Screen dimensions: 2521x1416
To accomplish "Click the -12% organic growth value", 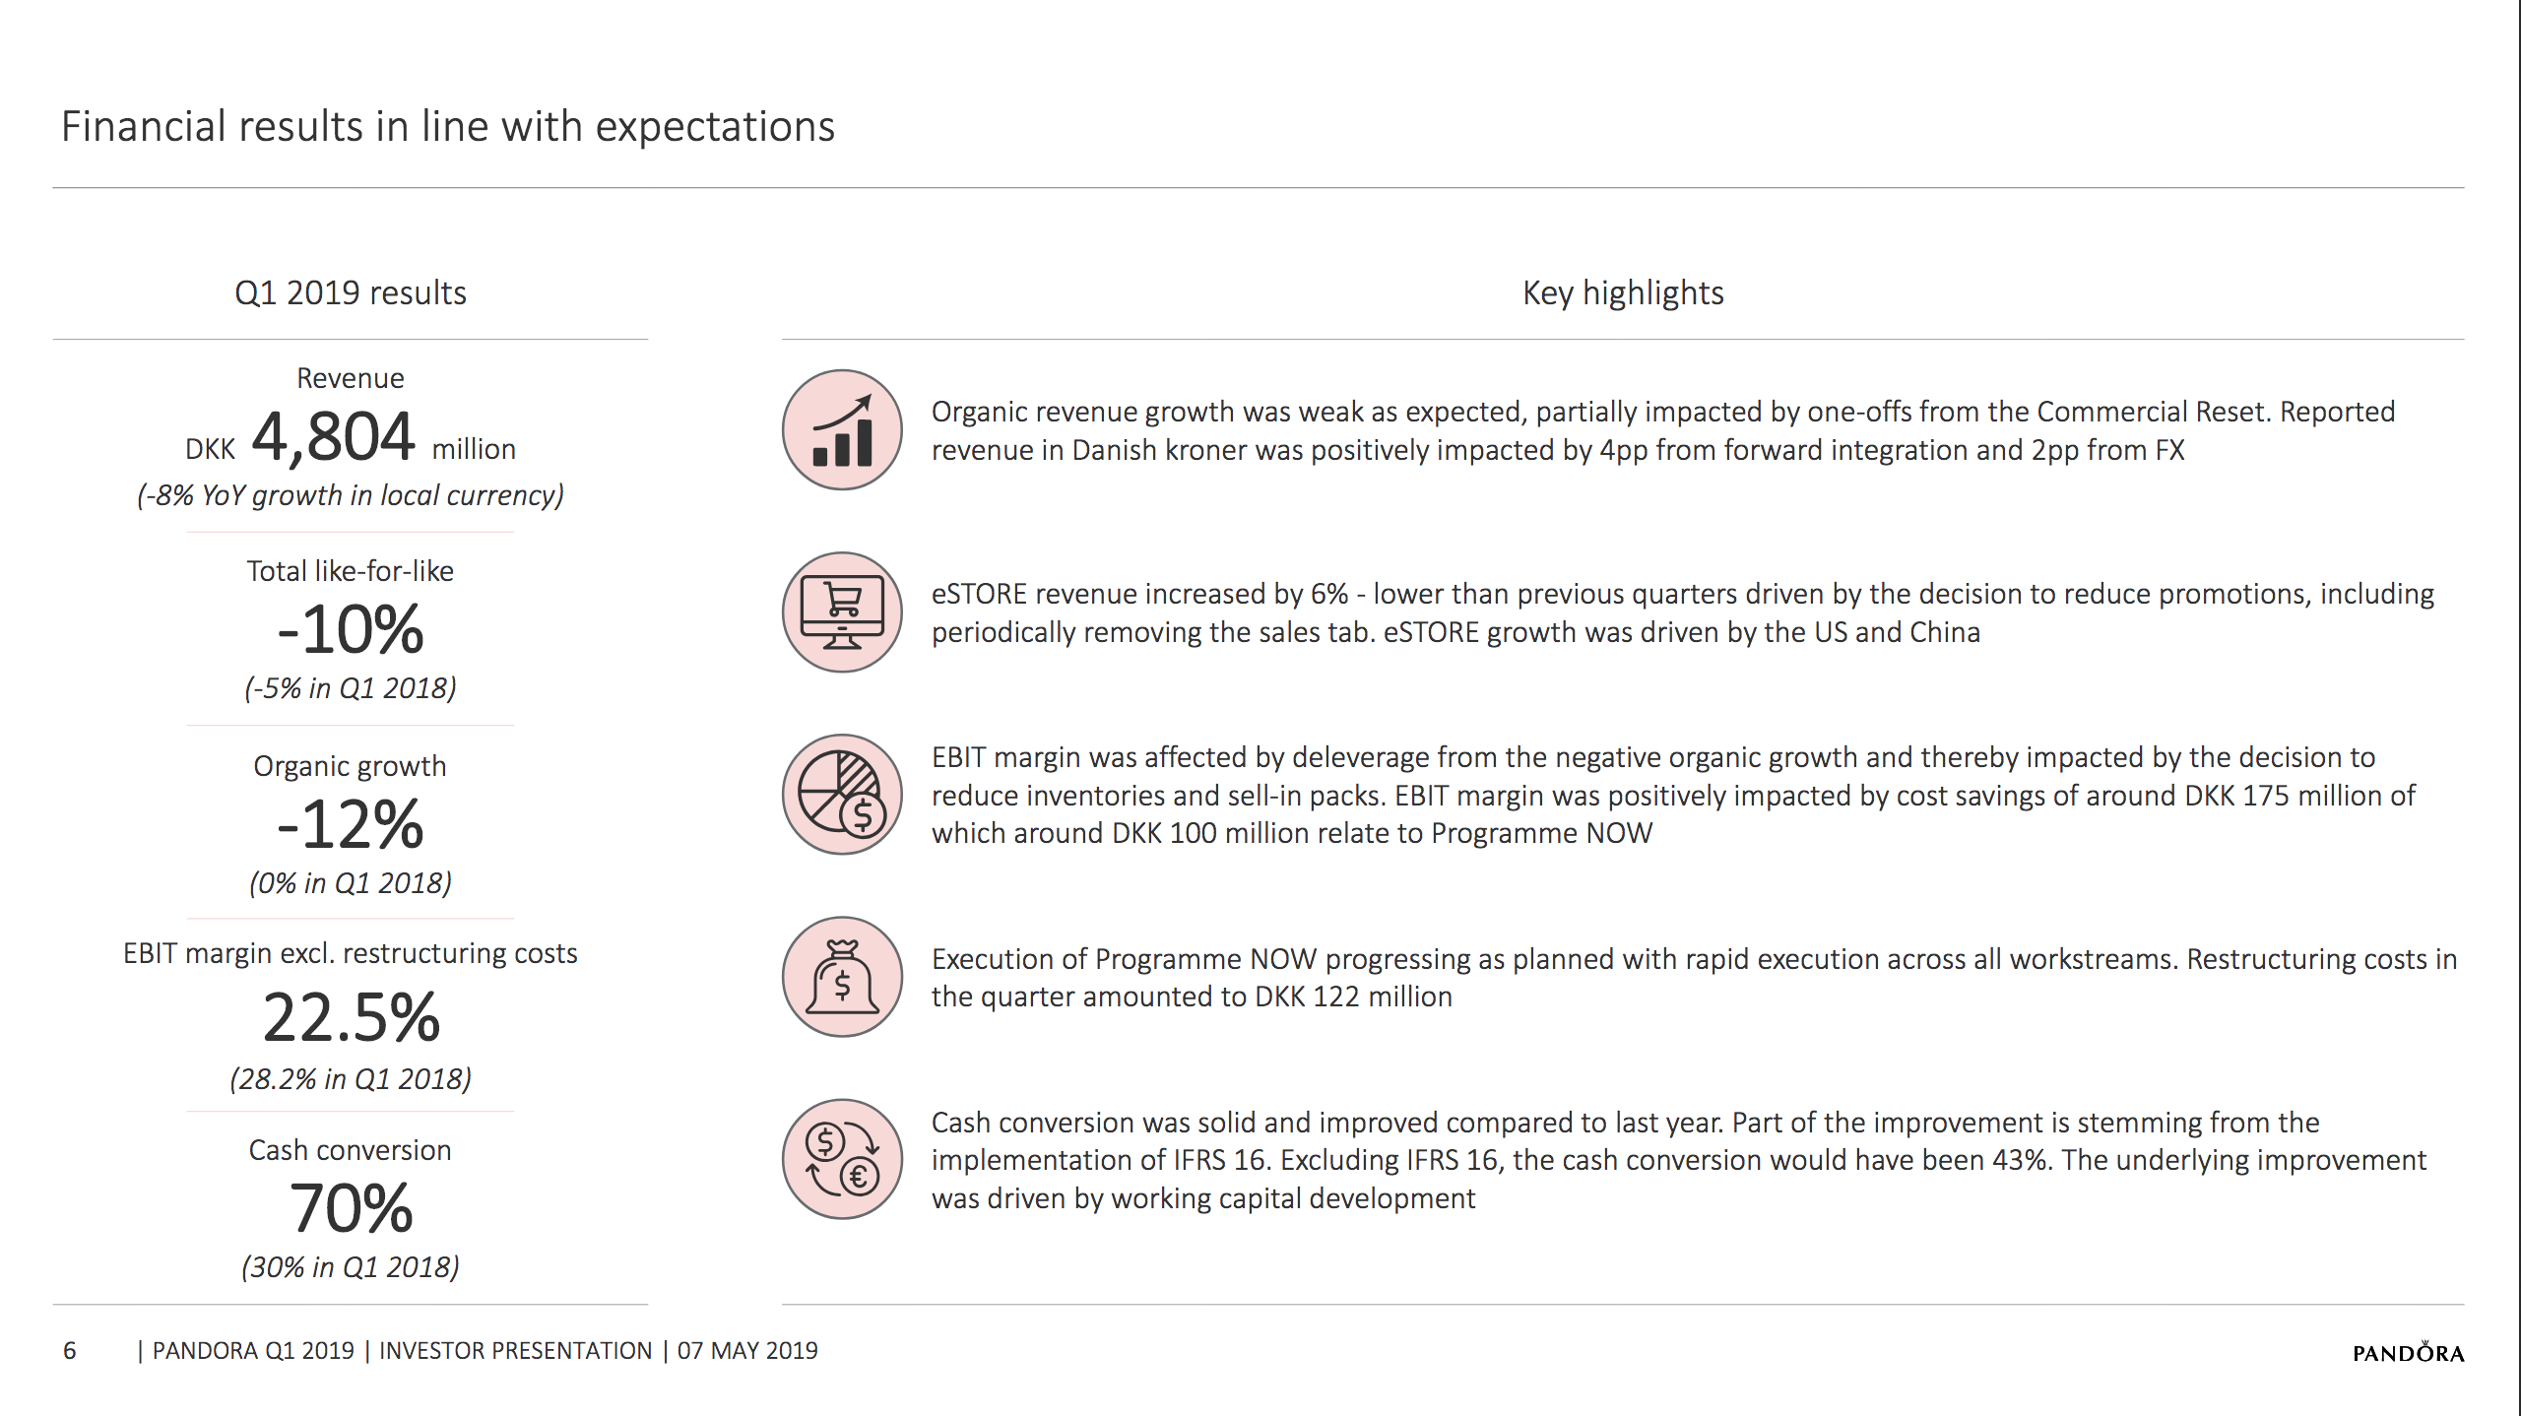I will [351, 824].
